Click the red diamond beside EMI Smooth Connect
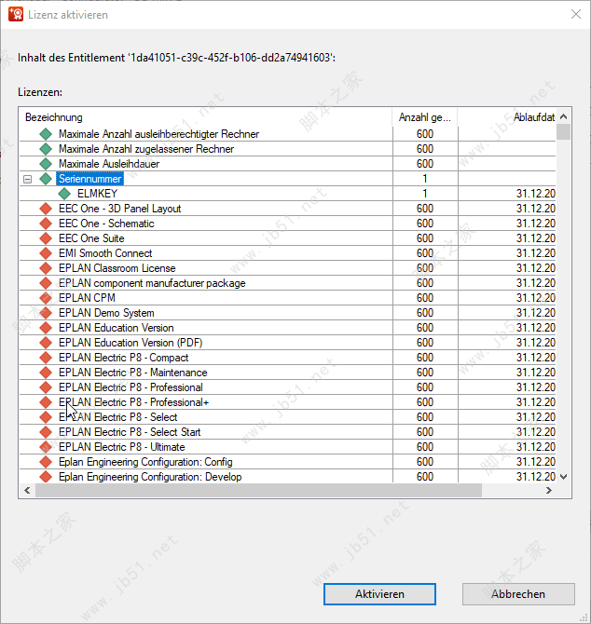This screenshot has height=624, width=591. pos(46,253)
